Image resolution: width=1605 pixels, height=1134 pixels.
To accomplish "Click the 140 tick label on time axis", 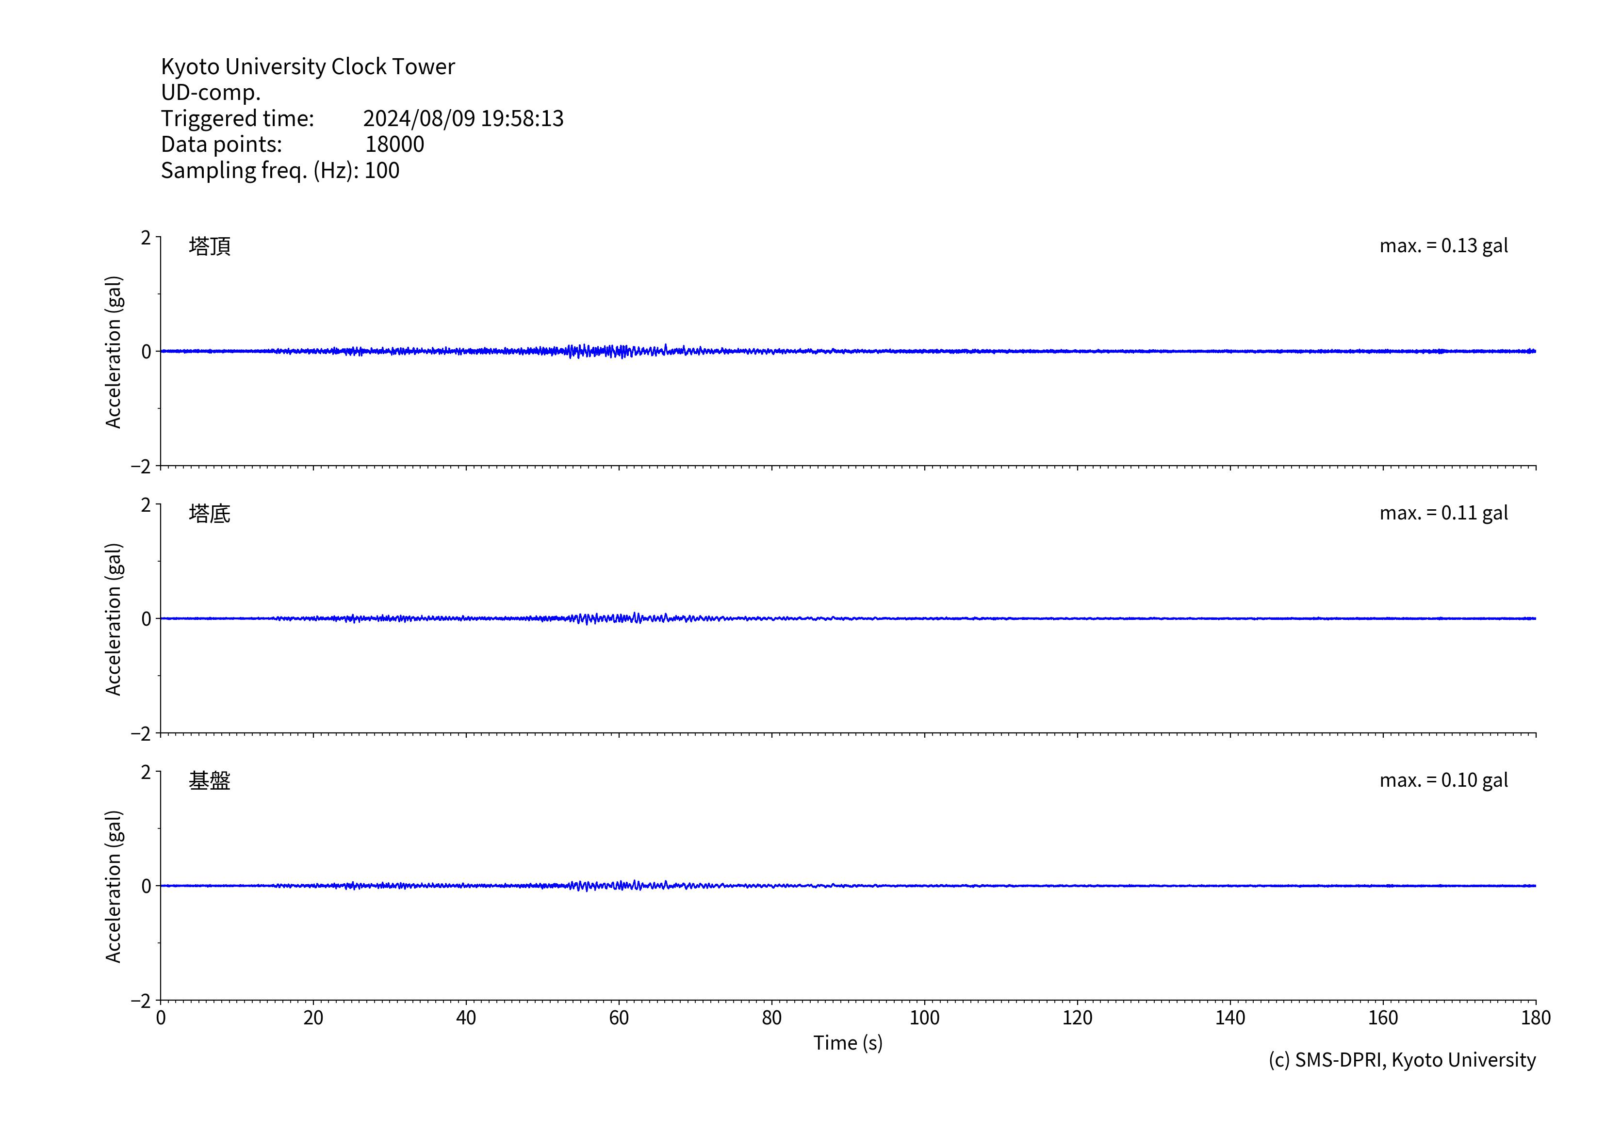I will (1229, 1018).
